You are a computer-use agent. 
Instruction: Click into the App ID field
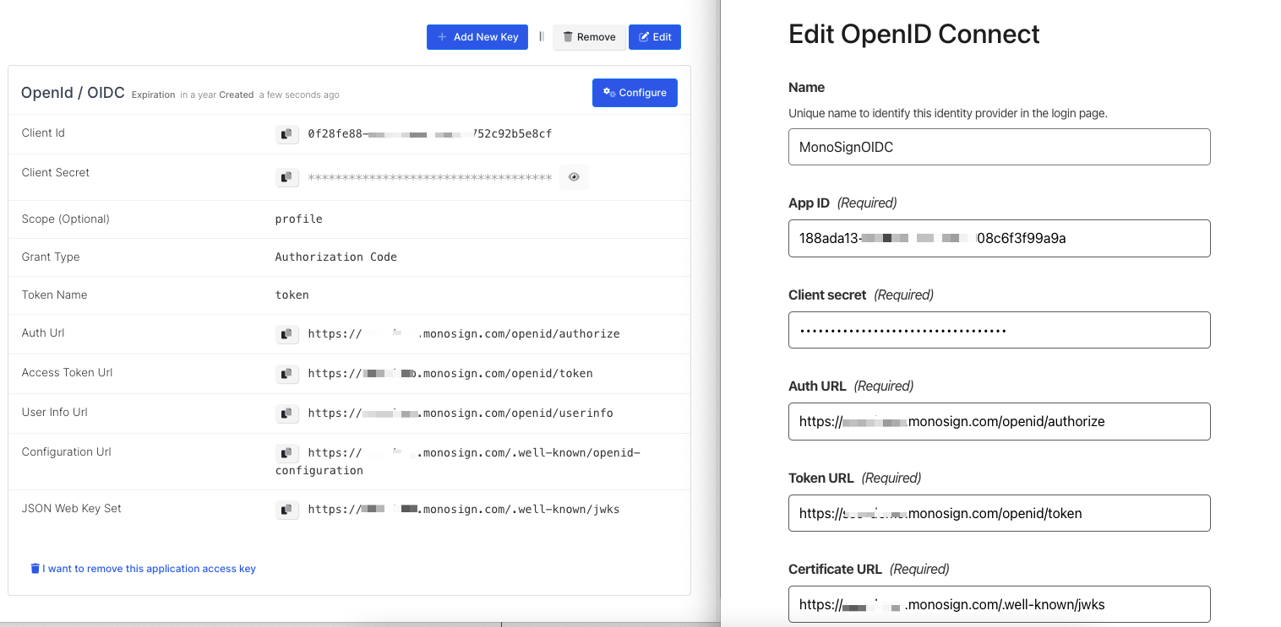(999, 238)
